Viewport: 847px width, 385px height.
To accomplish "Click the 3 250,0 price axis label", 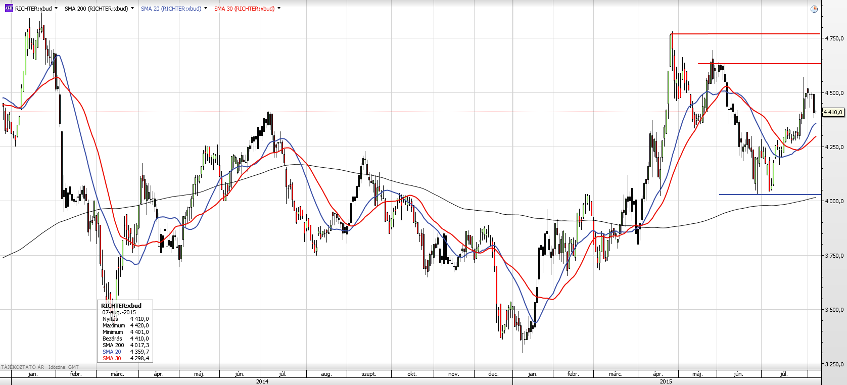I will coord(834,364).
